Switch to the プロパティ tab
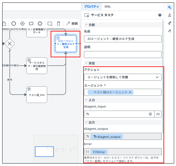176x166 pixels. (x=92, y=7)
